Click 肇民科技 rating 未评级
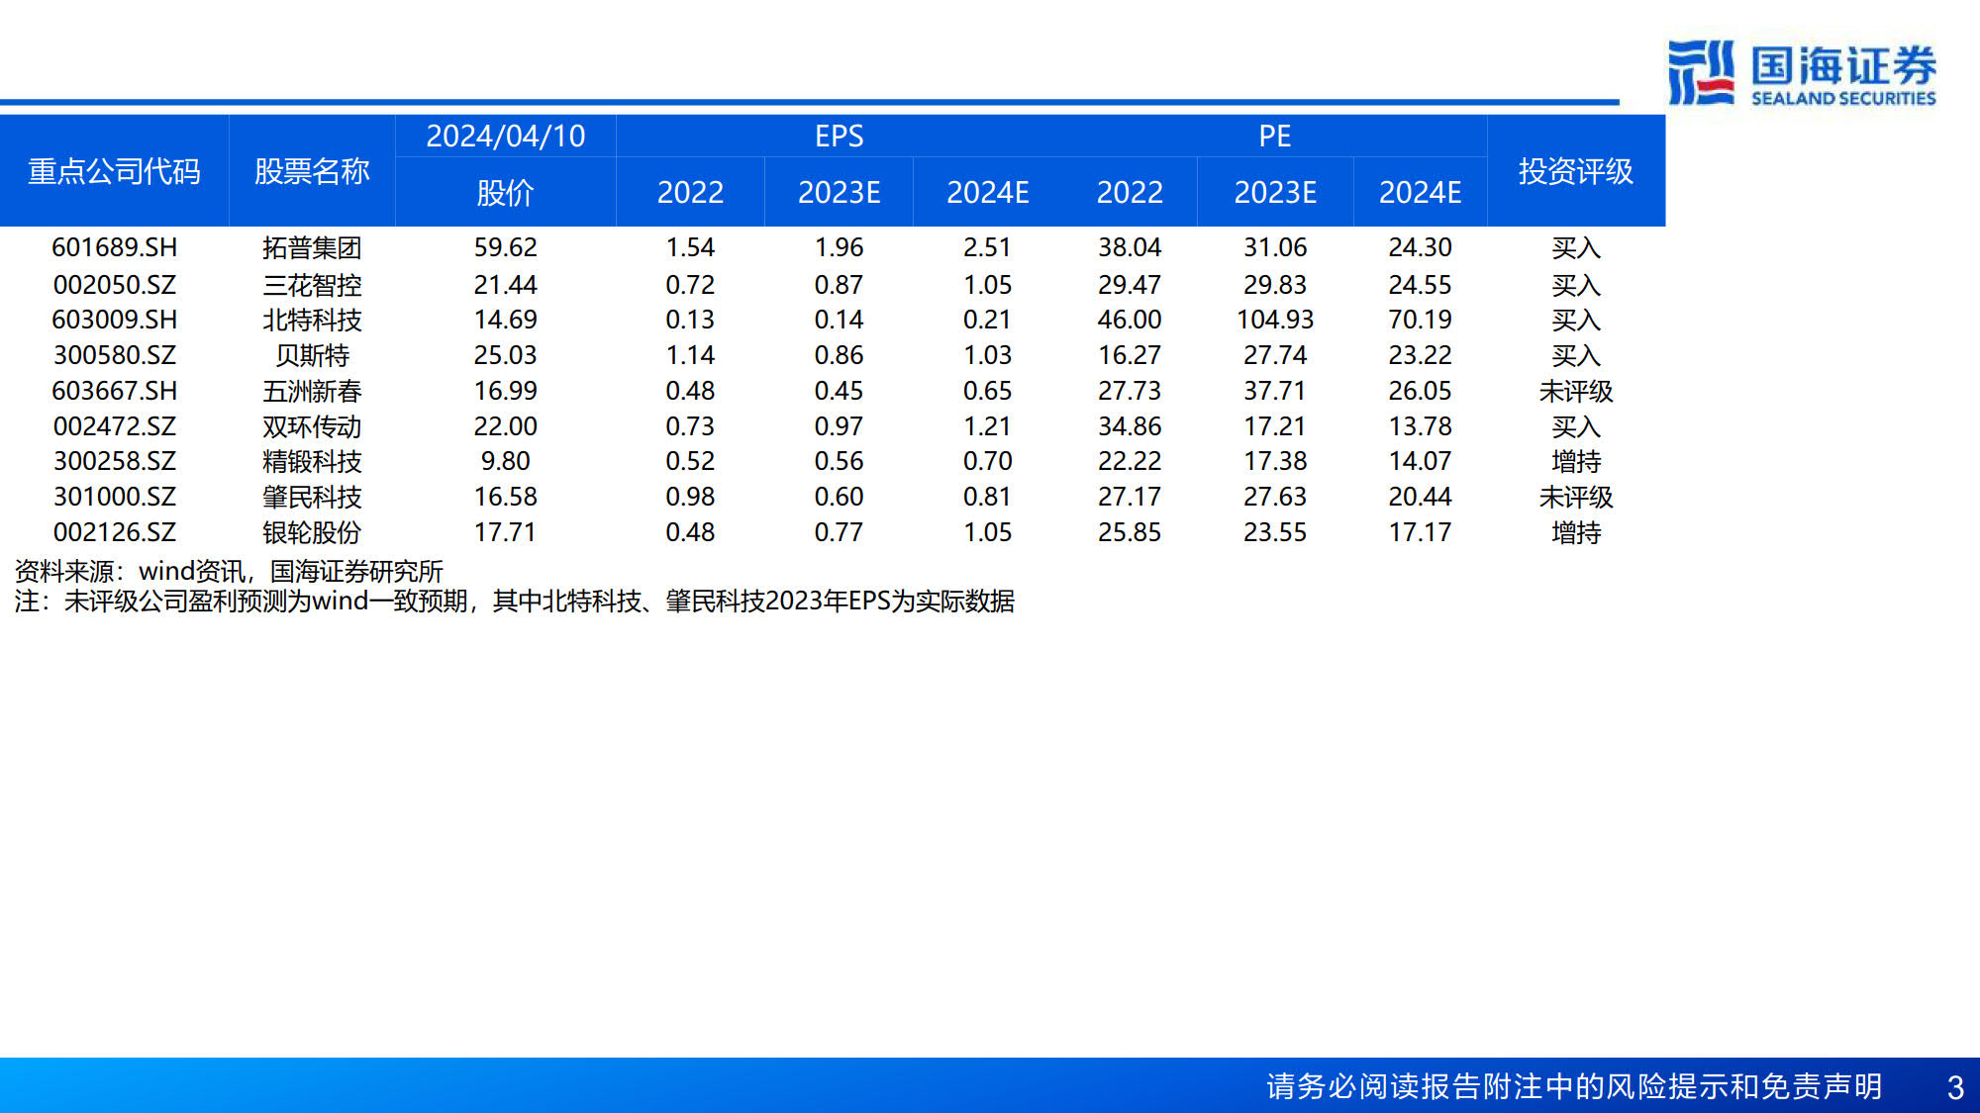The height and width of the screenshot is (1113, 1980). coord(1575,497)
